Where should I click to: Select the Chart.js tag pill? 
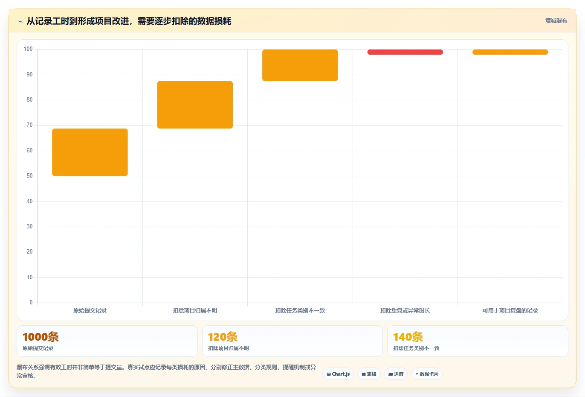pos(338,374)
